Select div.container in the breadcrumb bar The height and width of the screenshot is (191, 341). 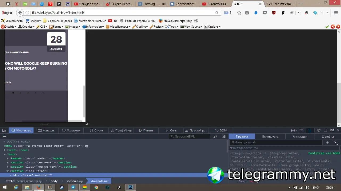pyautogui.click(x=100, y=181)
